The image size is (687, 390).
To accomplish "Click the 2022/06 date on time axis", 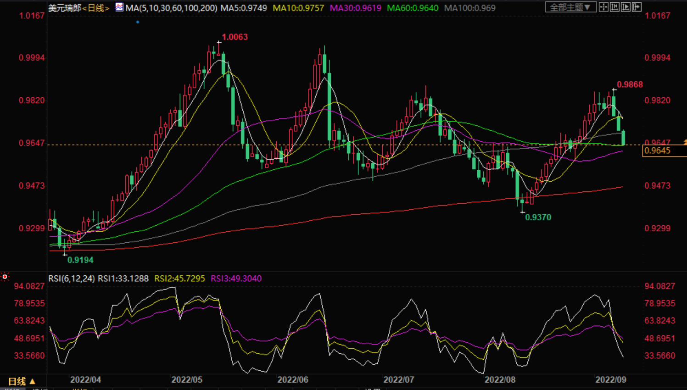I will point(293,380).
